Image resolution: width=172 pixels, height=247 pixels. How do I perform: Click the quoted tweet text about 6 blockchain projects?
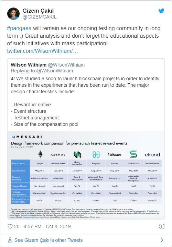[85, 85]
